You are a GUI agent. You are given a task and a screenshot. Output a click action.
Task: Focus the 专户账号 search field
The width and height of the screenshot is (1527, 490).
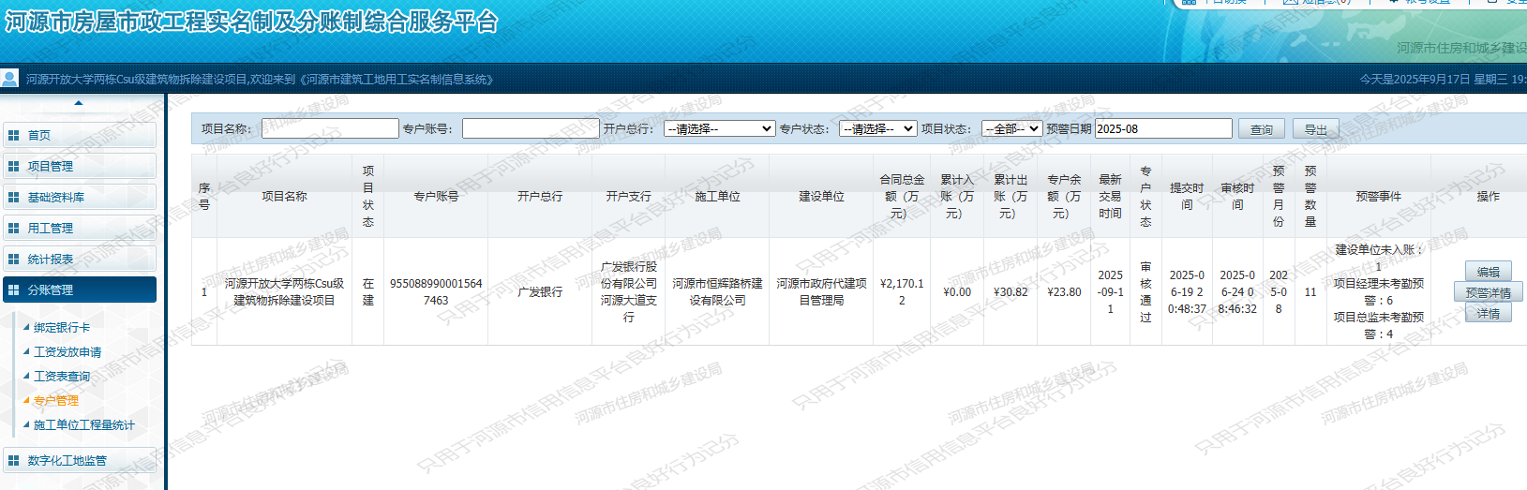tap(531, 128)
